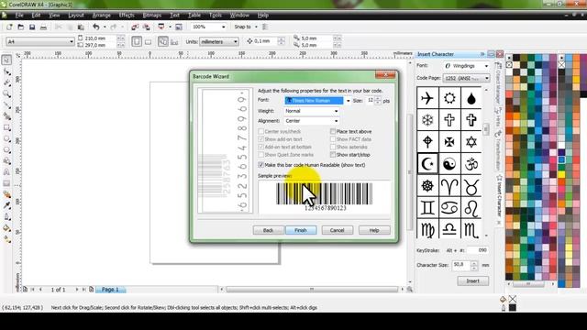
Task: Switch to the Page 1 tab
Action: pos(110,290)
